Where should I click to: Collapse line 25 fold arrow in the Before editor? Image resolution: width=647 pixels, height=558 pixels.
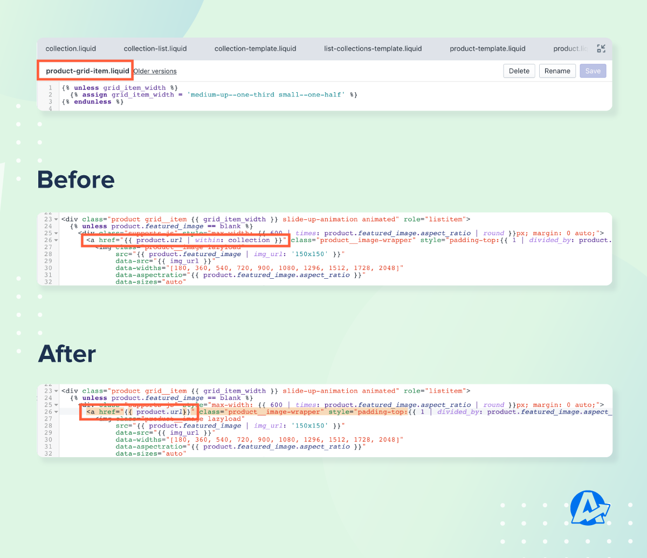point(56,233)
